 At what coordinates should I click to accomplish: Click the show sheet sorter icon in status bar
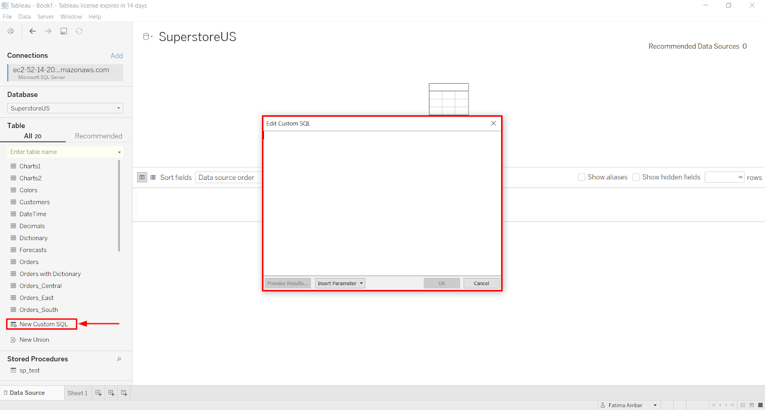coord(743,405)
